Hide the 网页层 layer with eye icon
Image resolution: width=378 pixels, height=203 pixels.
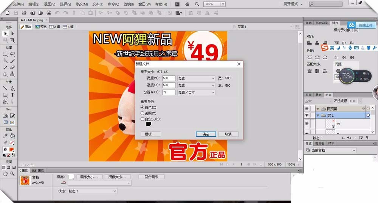[307, 108]
